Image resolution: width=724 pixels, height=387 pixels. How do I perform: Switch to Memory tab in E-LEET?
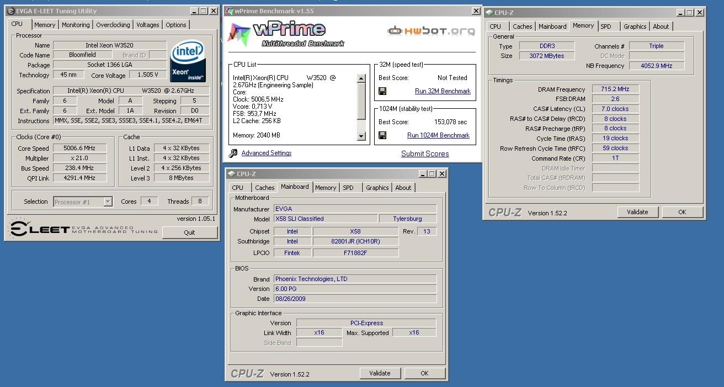tap(45, 25)
